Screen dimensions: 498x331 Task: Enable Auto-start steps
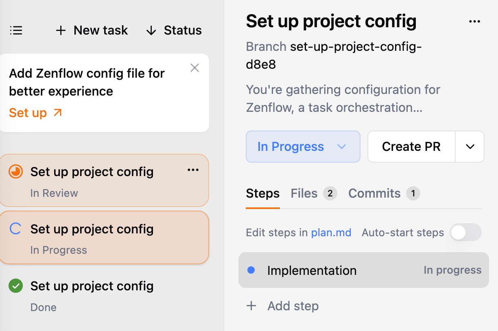click(465, 232)
